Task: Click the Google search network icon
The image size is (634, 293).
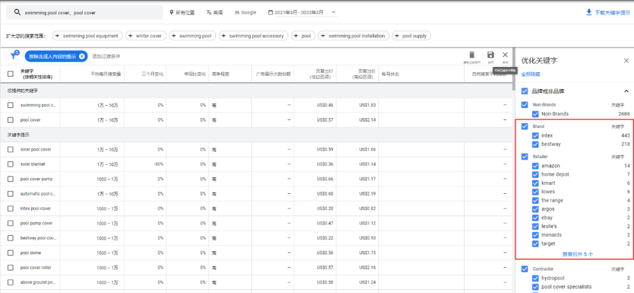Action: tap(237, 12)
